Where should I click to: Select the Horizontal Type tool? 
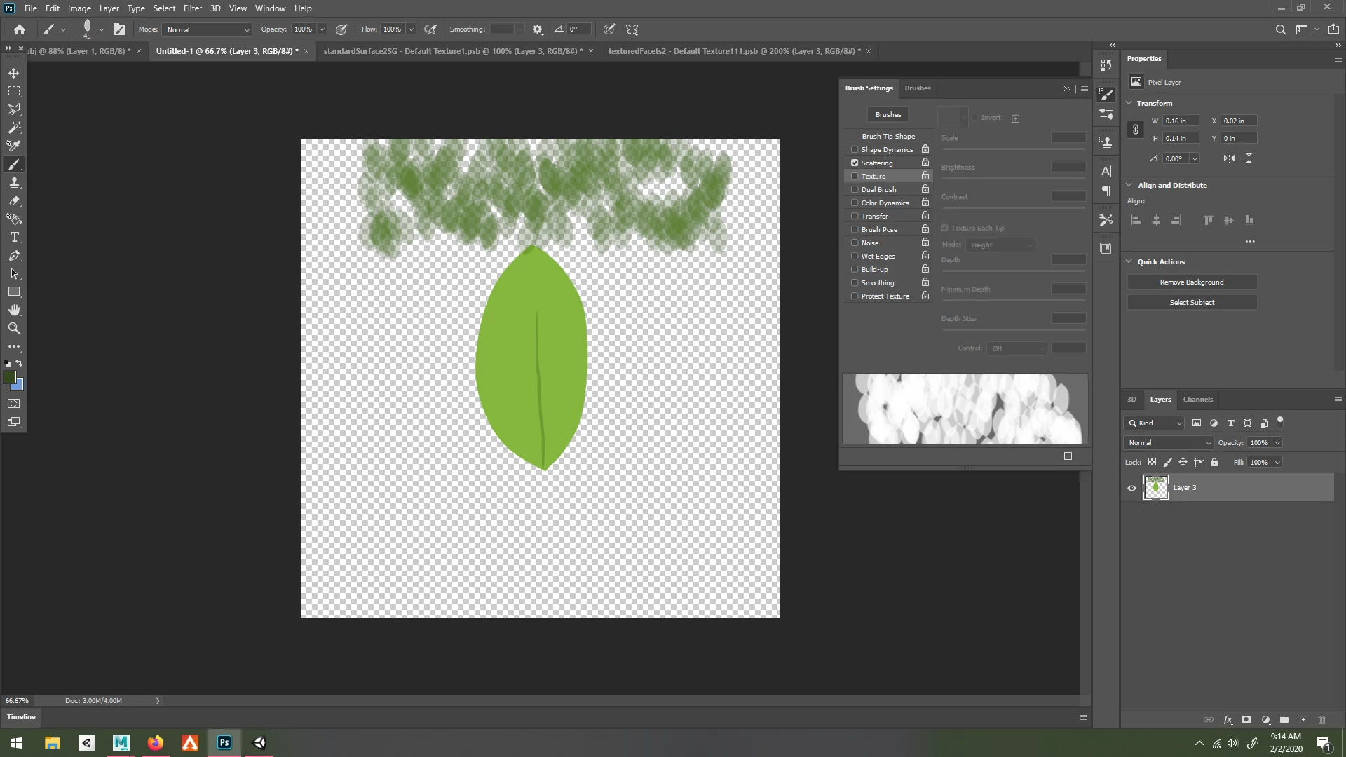14,238
